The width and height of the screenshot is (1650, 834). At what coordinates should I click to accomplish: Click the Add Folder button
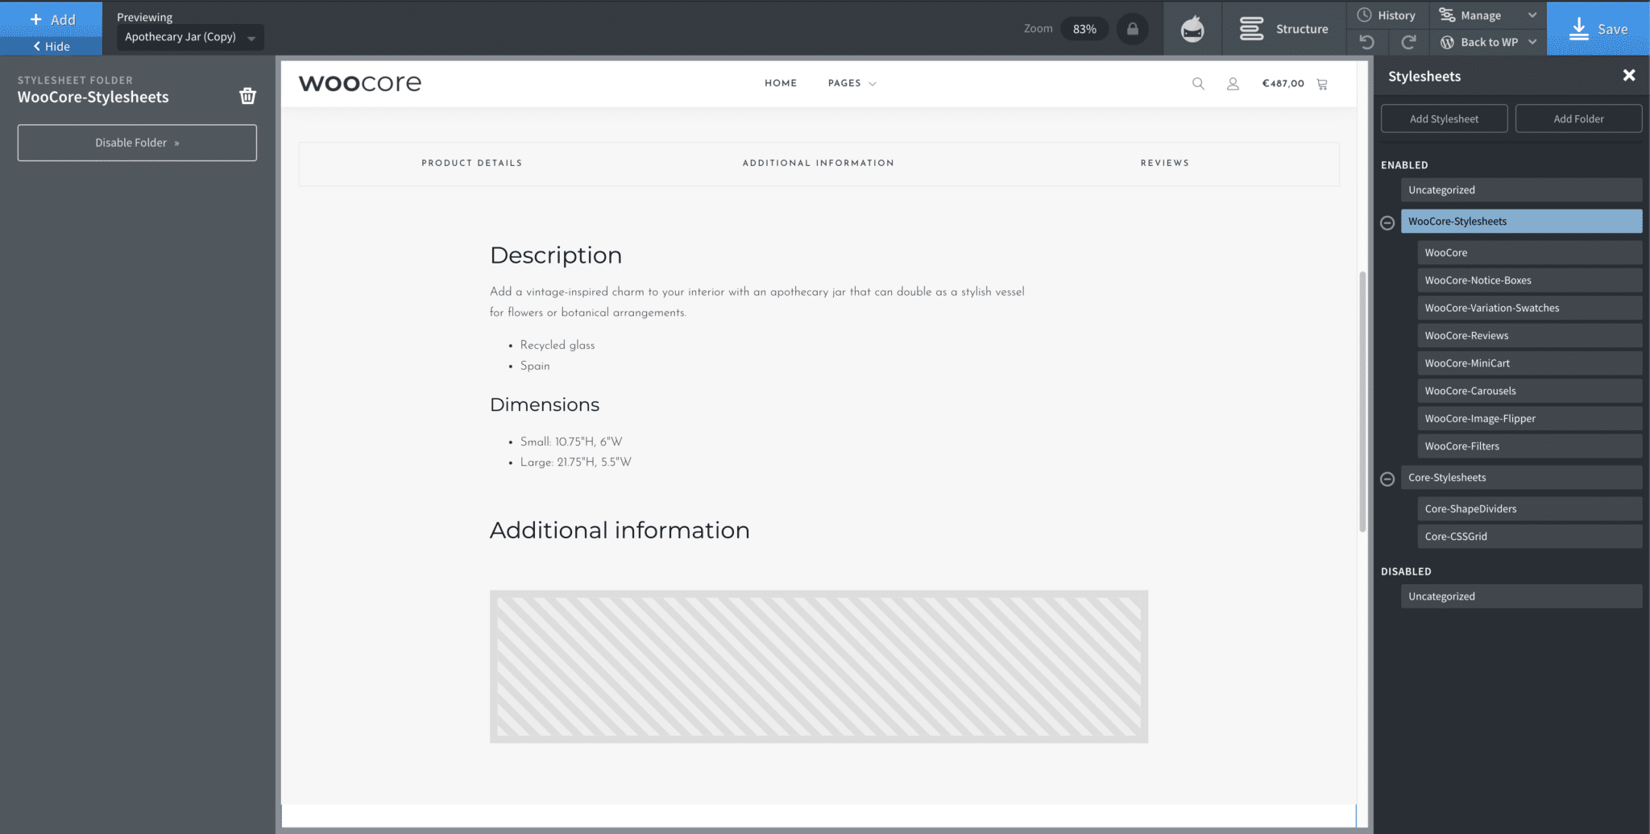click(1577, 118)
